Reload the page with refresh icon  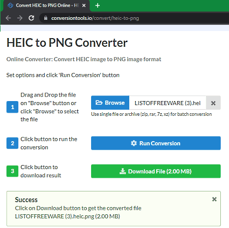click(32, 18)
